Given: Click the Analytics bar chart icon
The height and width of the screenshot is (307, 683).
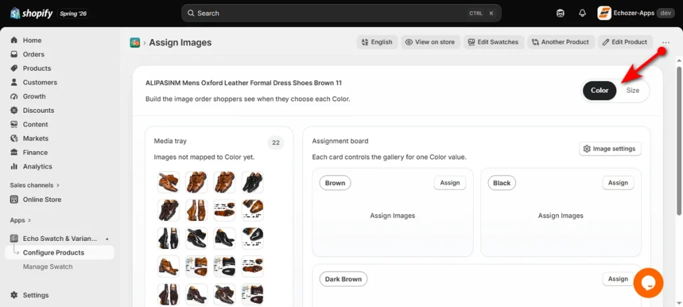Looking at the screenshot, I should pyautogui.click(x=14, y=166).
